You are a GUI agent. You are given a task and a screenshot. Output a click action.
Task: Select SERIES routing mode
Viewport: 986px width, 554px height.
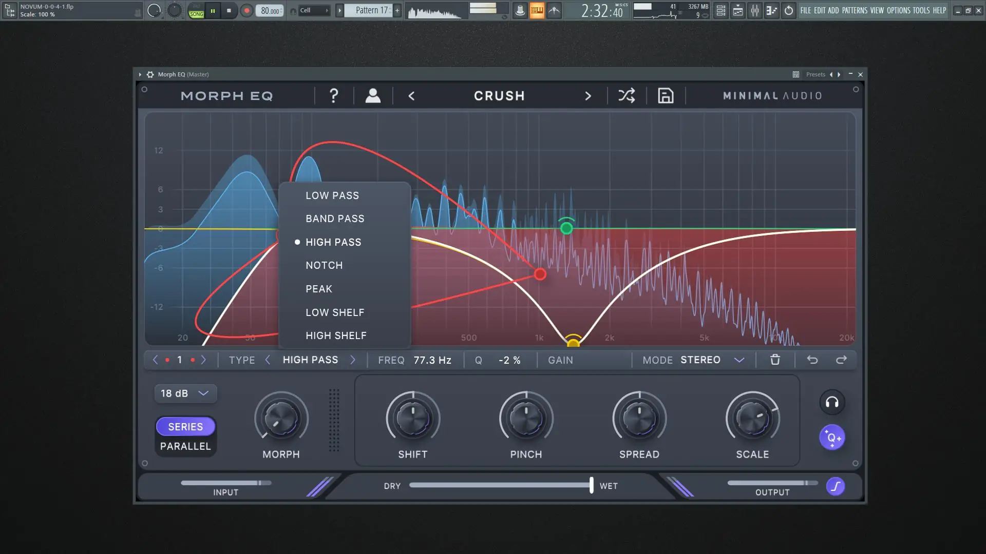(x=185, y=426)
